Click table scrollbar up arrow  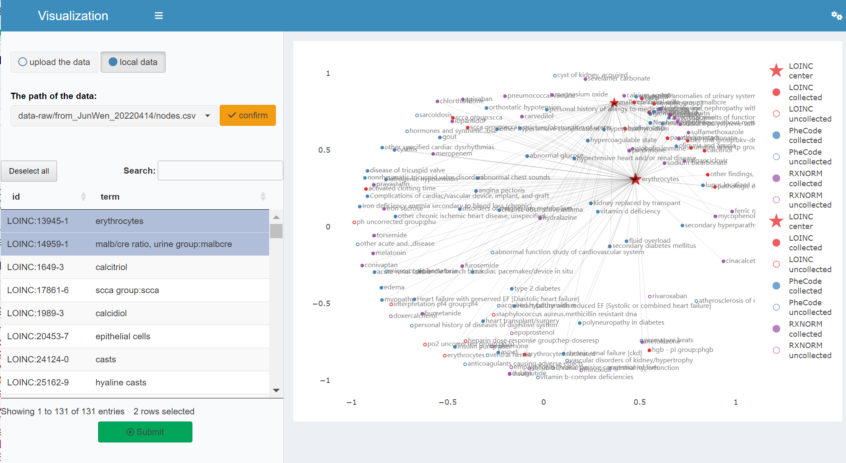pos(276,217)
